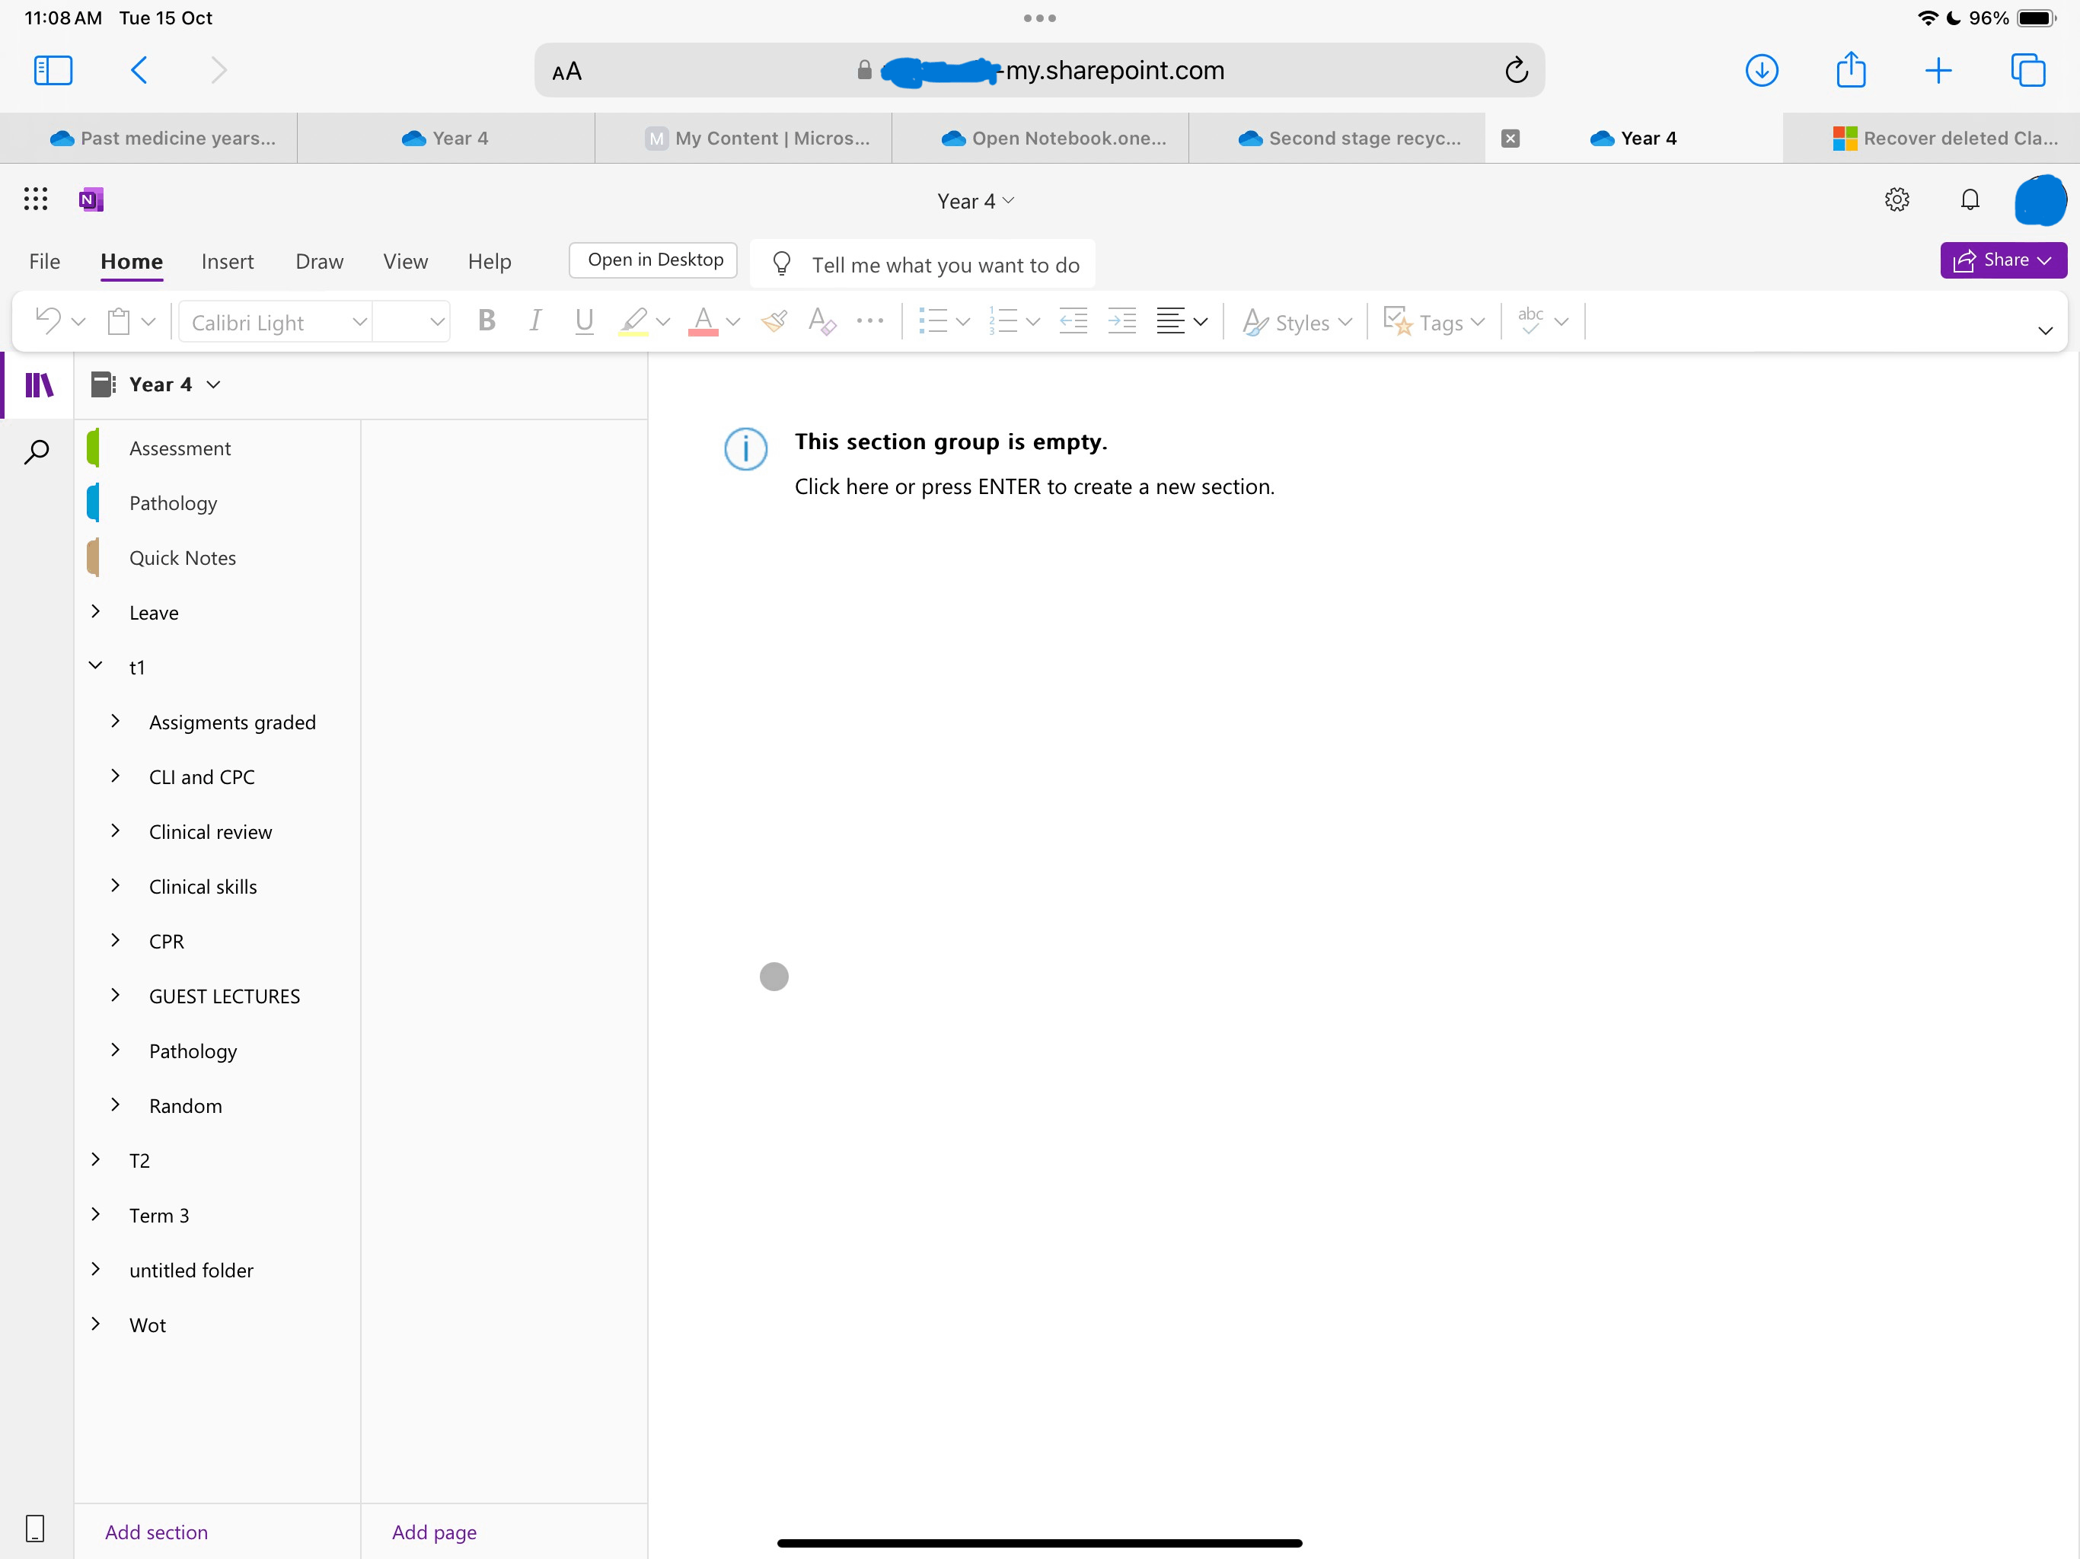Click the search magnifier in sidebar
The image size is (2080, 1559).
[37, 452]
